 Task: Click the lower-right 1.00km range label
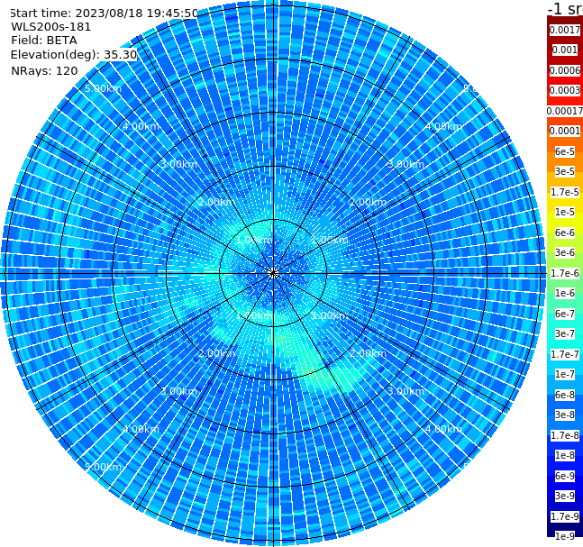pyautogui.click(x=330, y=315)
